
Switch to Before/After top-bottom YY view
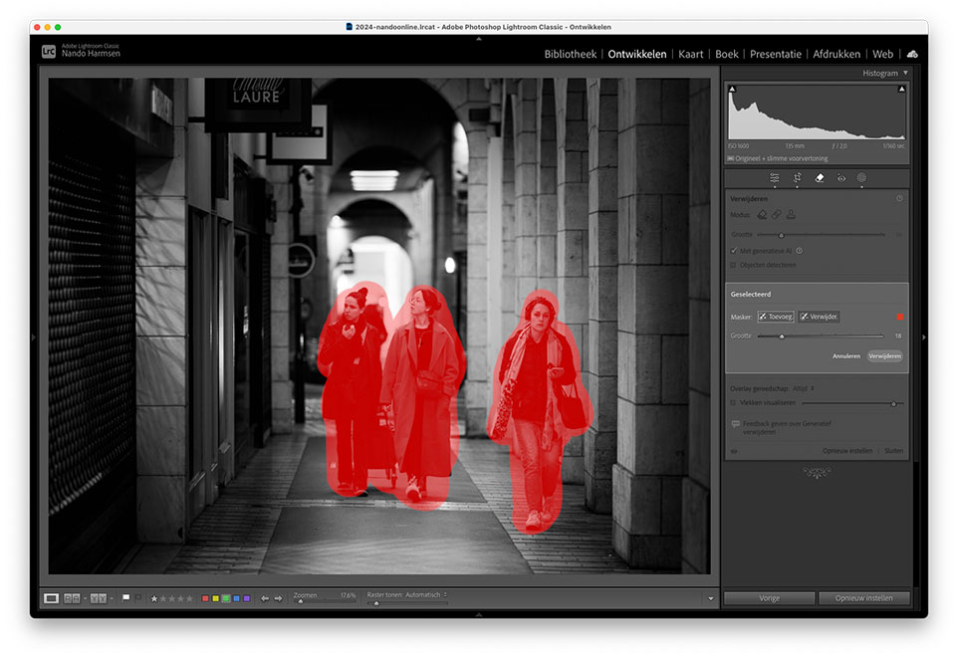98,598
